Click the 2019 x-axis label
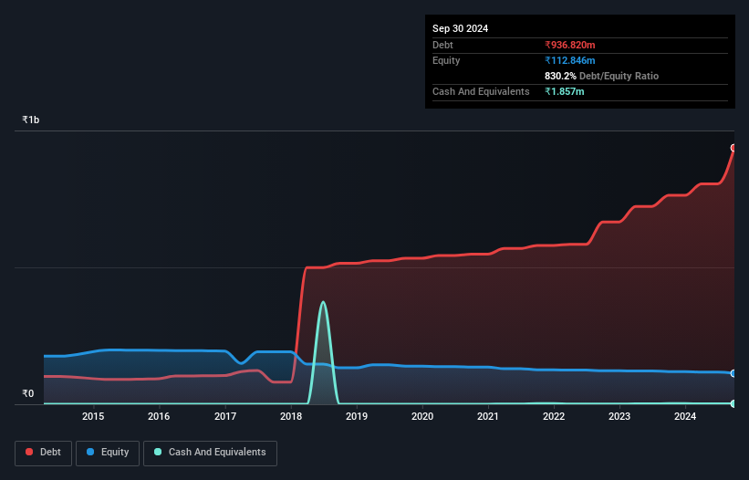Image resolution: width=749 pixels, height=480 pixels. 357,416
